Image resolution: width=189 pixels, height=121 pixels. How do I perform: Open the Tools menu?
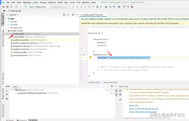pyautogui.click(x=72, y=2)
